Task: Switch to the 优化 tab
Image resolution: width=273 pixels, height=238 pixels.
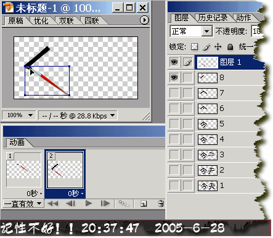Action: coord(41,21)
